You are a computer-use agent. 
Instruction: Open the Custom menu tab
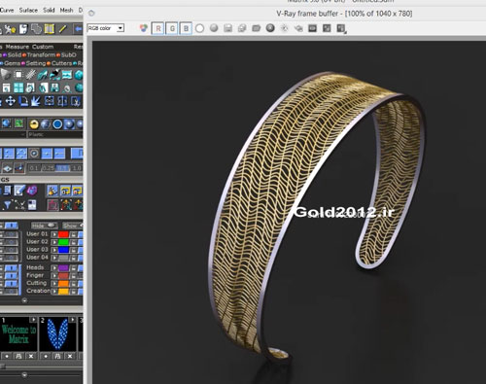[x=43, y=47]
